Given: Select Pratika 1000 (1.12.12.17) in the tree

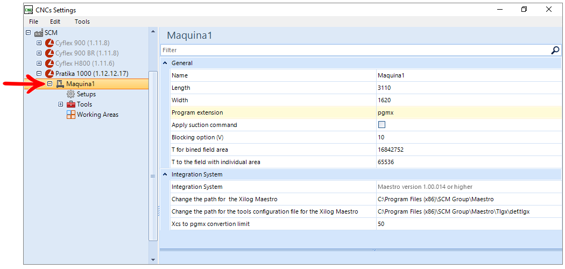Looking at the screenshot, I should click(92, 74).
